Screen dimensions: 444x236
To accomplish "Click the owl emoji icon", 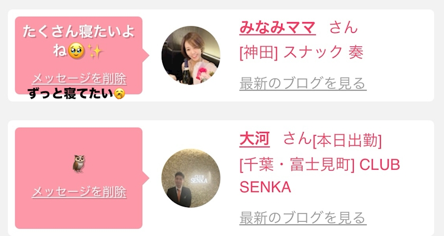I will (79, 164).
